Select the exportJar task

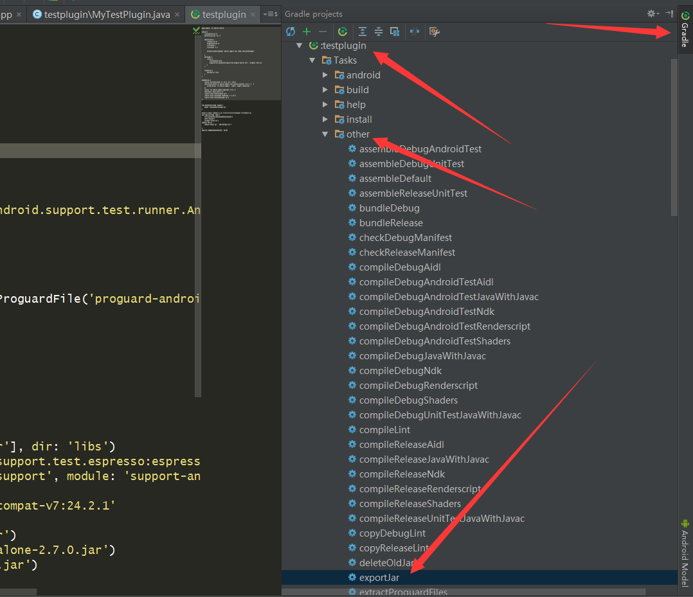379,578
